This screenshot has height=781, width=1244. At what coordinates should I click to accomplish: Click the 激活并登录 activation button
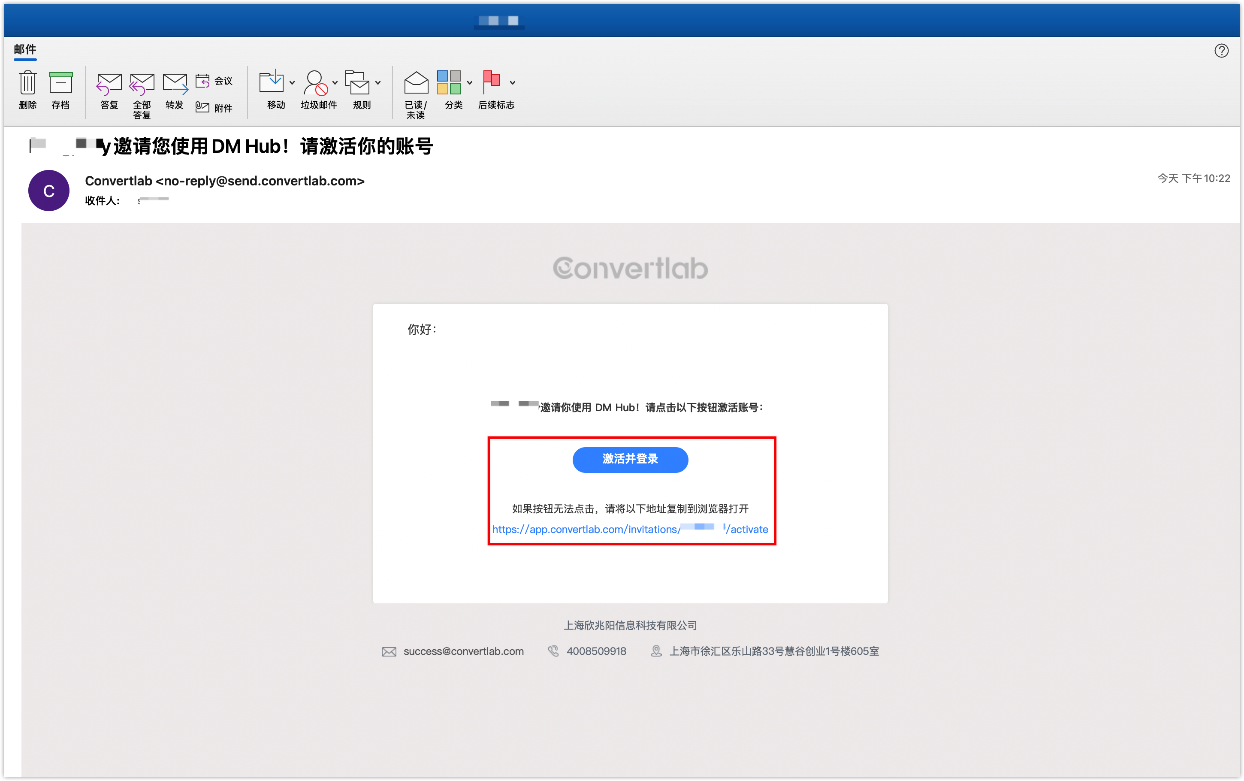click(630, 459)
